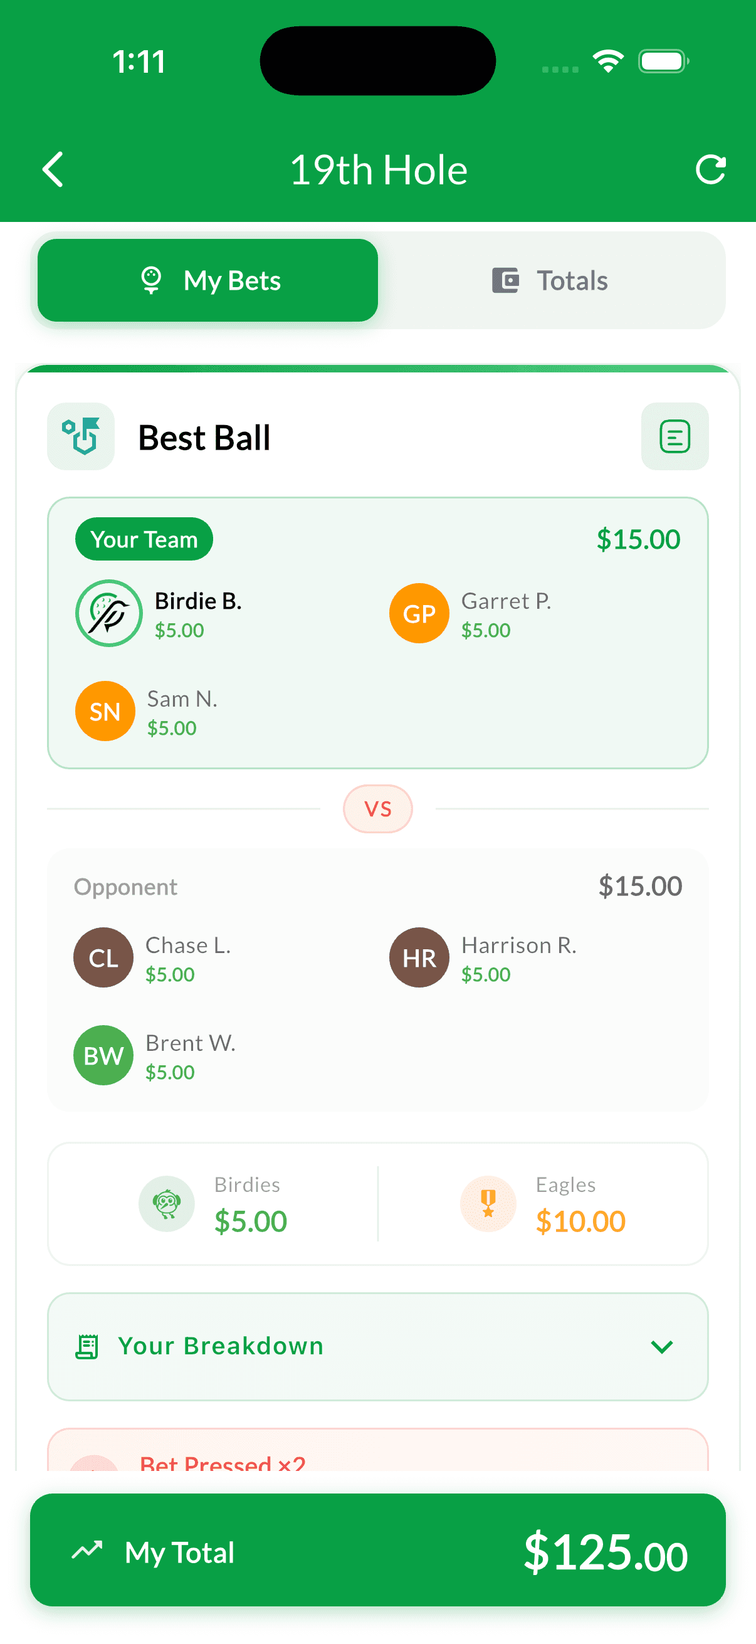
Task: Tap the VS divider badge
Action: pyautogui.click(x=377, y=809)
